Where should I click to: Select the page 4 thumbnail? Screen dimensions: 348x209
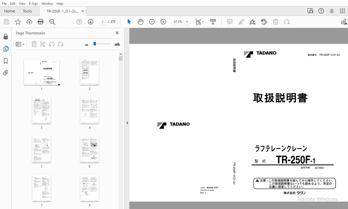[90, 111]
